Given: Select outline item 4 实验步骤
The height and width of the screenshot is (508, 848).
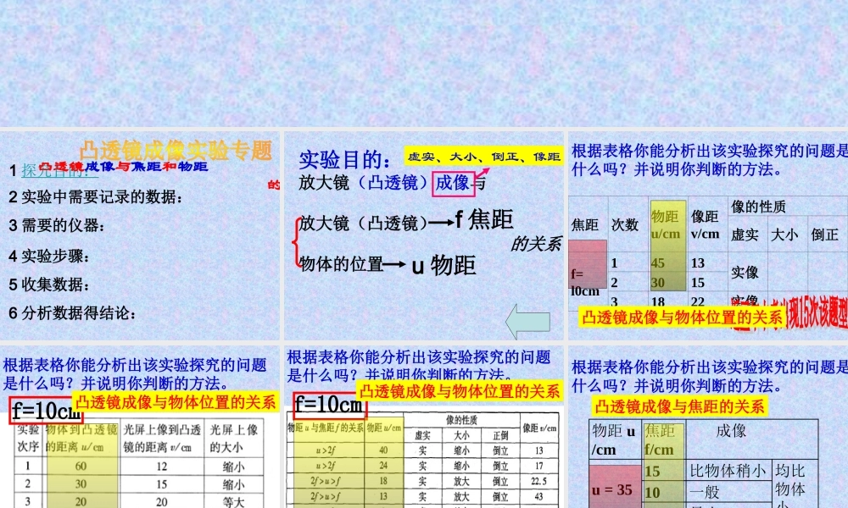Looking at the screenshot, I should point(48,256).
